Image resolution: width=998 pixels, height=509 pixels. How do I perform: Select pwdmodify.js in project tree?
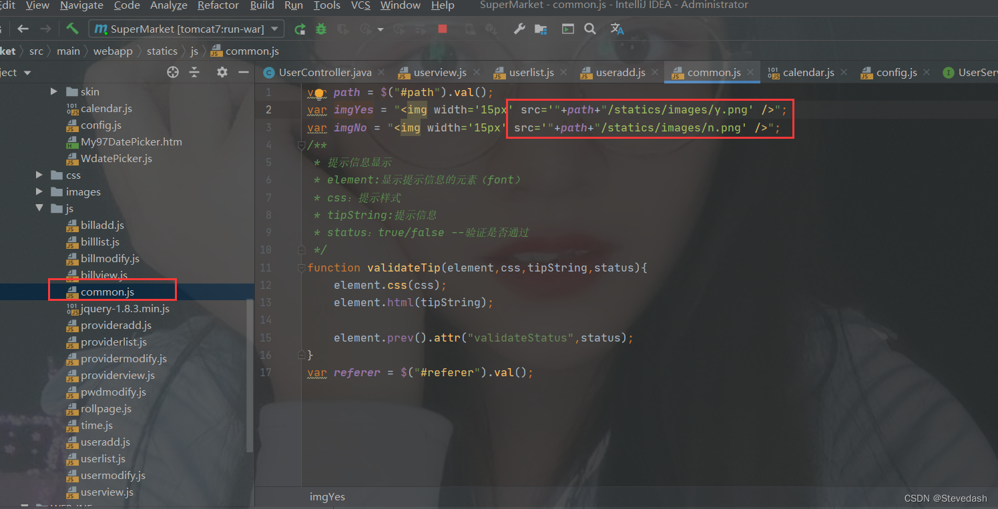113,392
